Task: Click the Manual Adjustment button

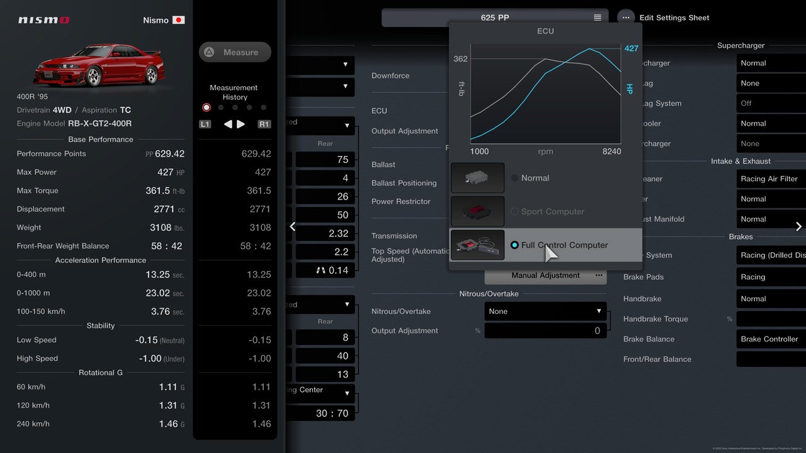Action: (545, 276)
